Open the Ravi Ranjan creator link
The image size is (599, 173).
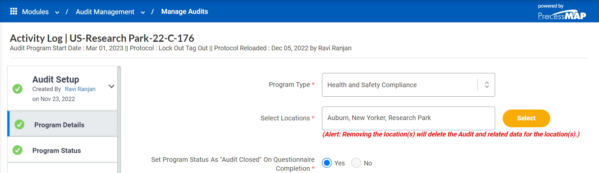pyautogui.click(x=80, y=89)
